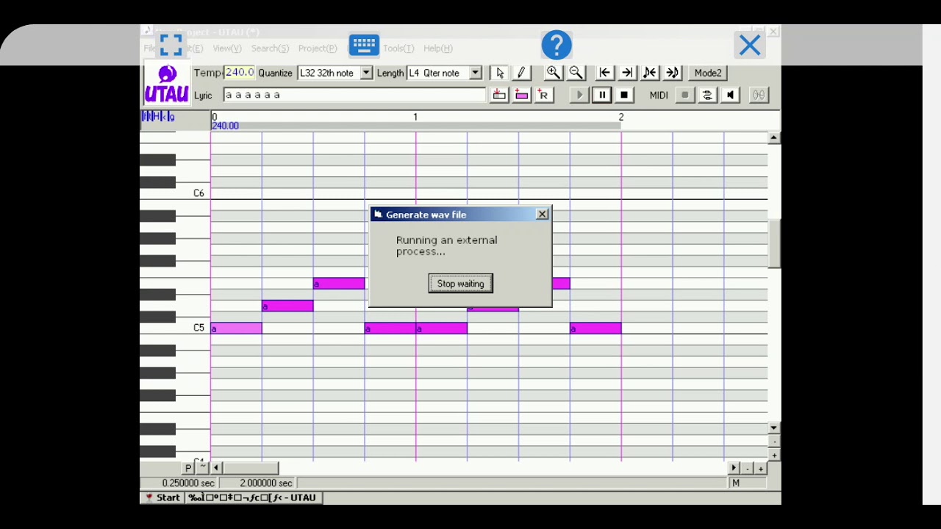Image resolution: width=941 pixels, height=529 pixels.
Task: Click the vertical zoom plus button
Action: click(x=774, y=456)
